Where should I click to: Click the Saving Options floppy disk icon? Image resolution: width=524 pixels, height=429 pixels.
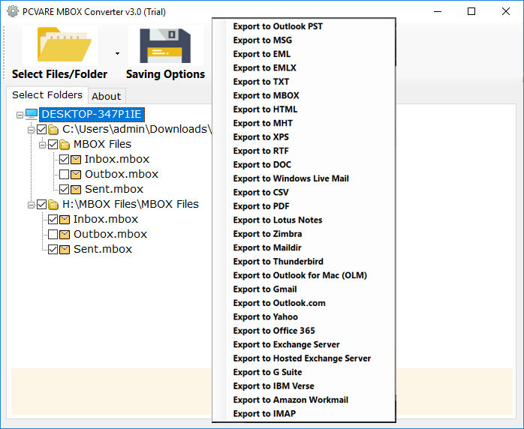click(x=165, y=46)
